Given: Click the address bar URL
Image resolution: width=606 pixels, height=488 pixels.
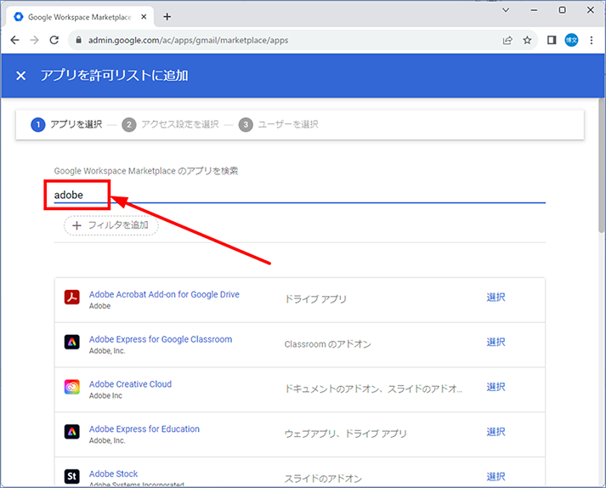Looking at the screenshot, I should (188, 40).
